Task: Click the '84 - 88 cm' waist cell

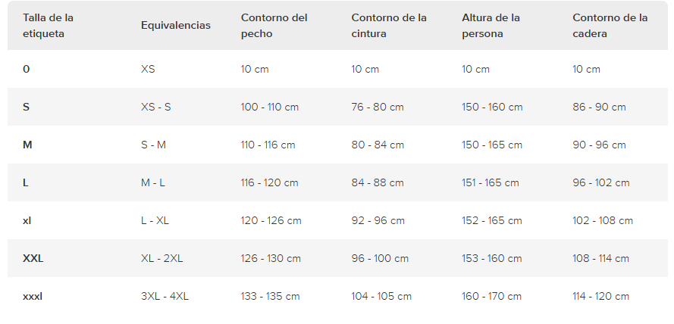Action: 378,182
